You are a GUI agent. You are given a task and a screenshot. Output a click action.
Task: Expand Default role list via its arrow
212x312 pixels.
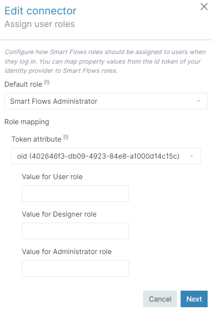pos(198,101)
